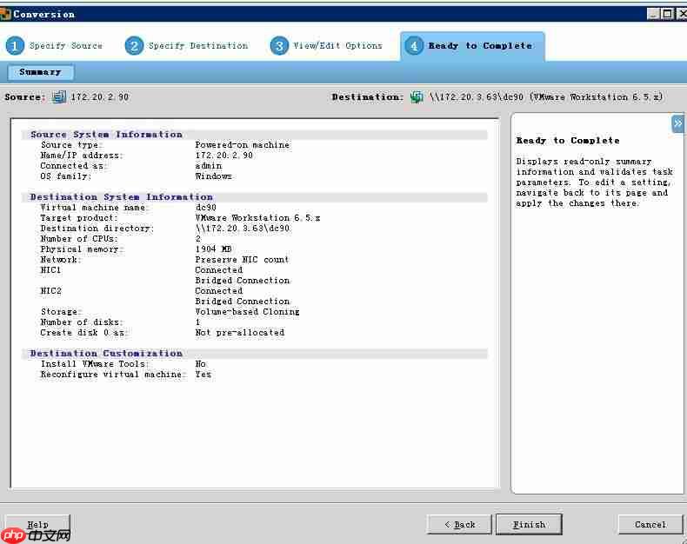Click 'Reconfigure virtual machine' label
Image resolution: width=687 pixels, height=544 pixels.
[111, 375]
